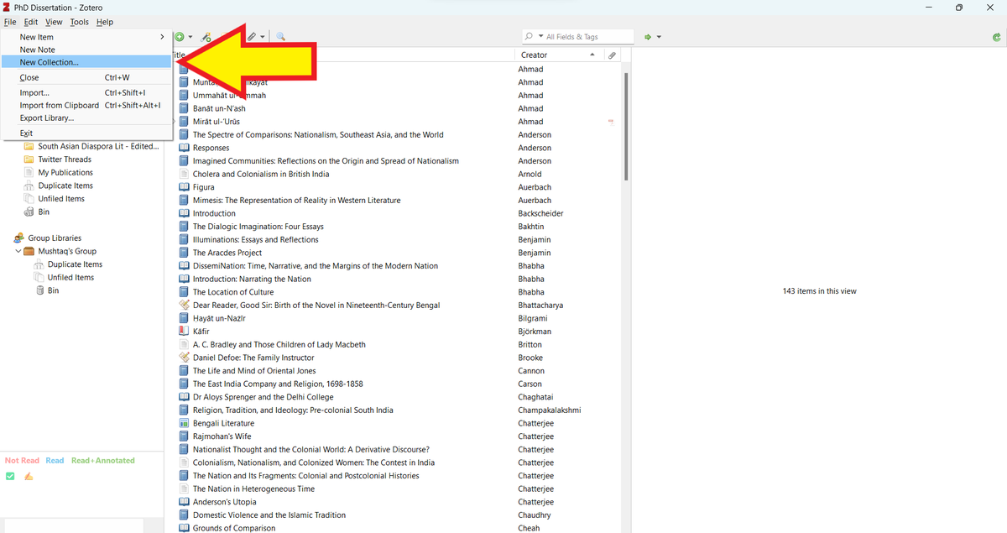Click the Group Libraries people icon

pos(18,238)
